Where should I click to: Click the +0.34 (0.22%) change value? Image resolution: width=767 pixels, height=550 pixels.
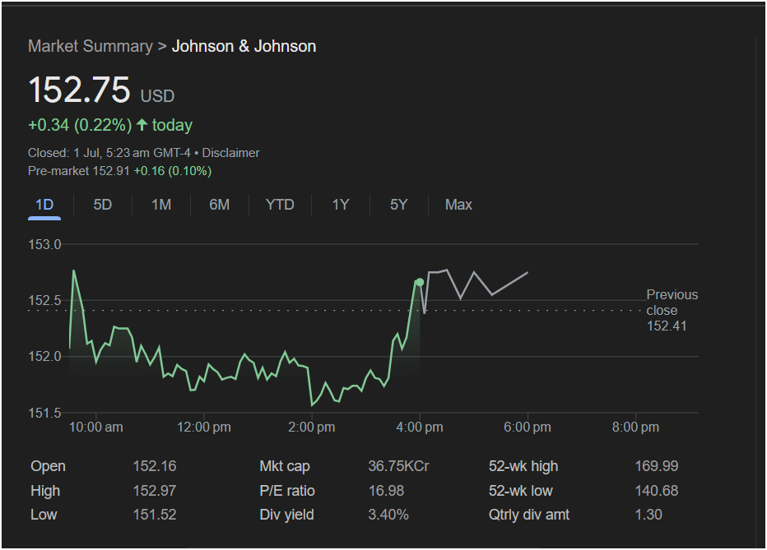click(x=80, y=125)
